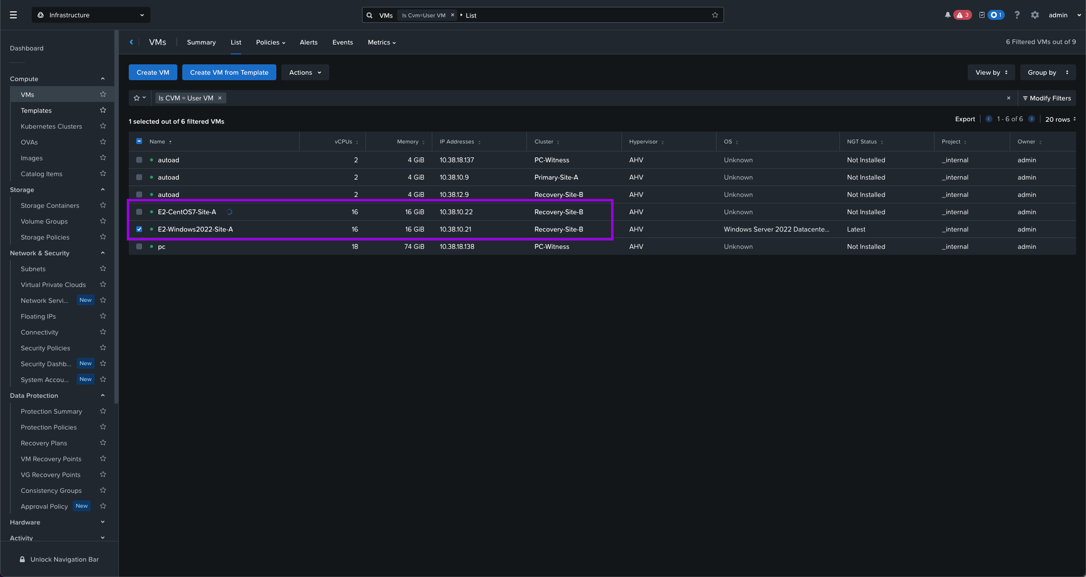
Task: Open the Infrastructure dropdown
Action: tap(91, 15)
